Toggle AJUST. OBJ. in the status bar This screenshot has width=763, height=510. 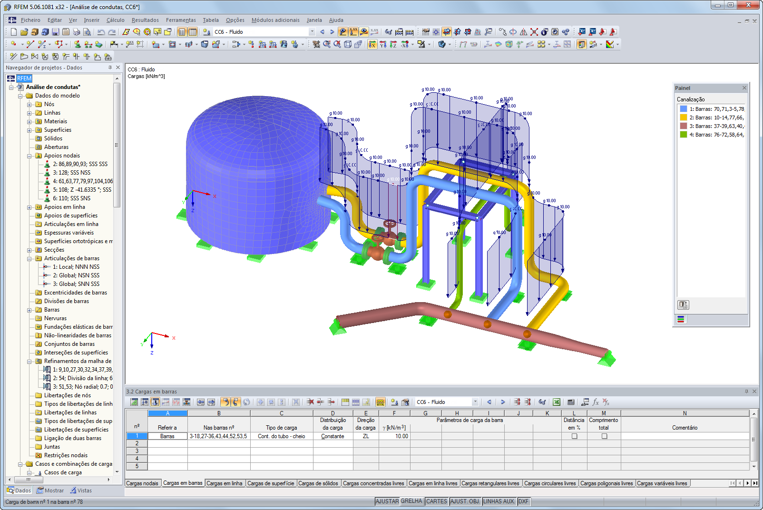pos(465,501)
